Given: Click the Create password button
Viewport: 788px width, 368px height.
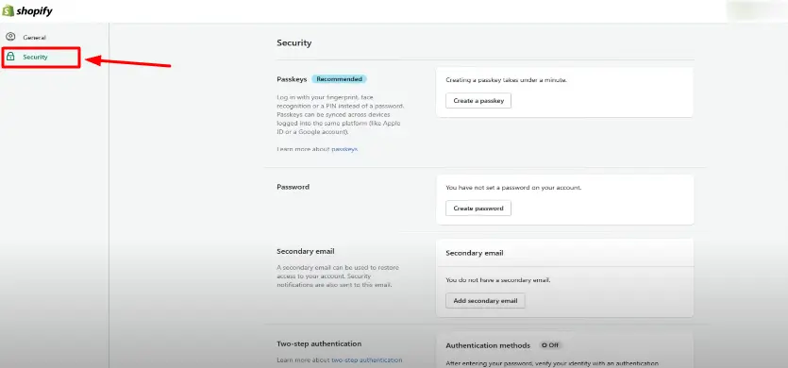Looking at the screenshot, I should click(478, 209).
